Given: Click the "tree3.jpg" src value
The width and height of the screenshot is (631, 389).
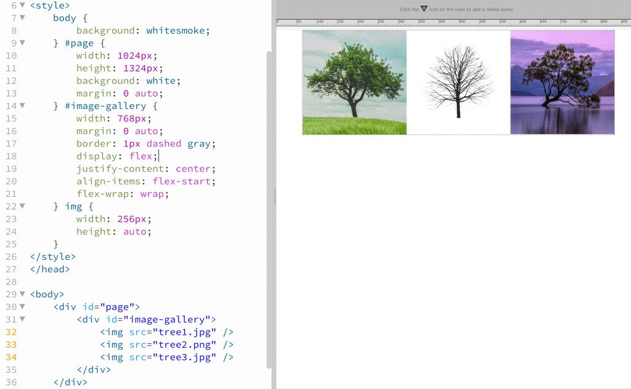Looking at the screenshot, I should coord(184,357).
